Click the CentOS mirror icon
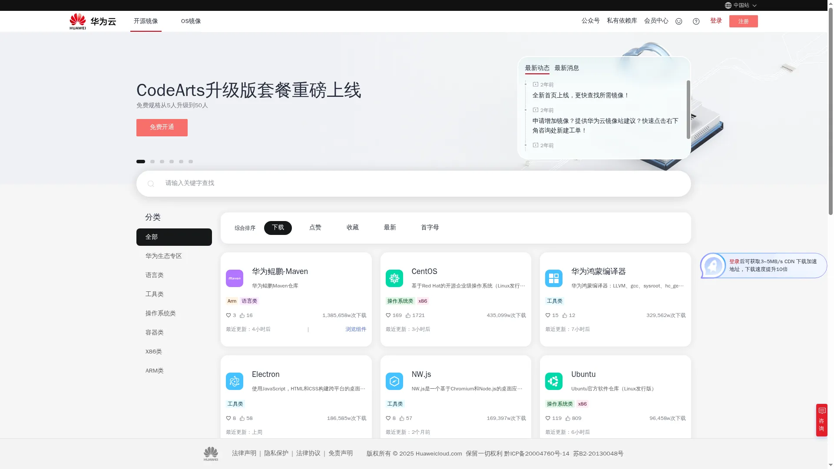834x469 pixels. point(394,278)
